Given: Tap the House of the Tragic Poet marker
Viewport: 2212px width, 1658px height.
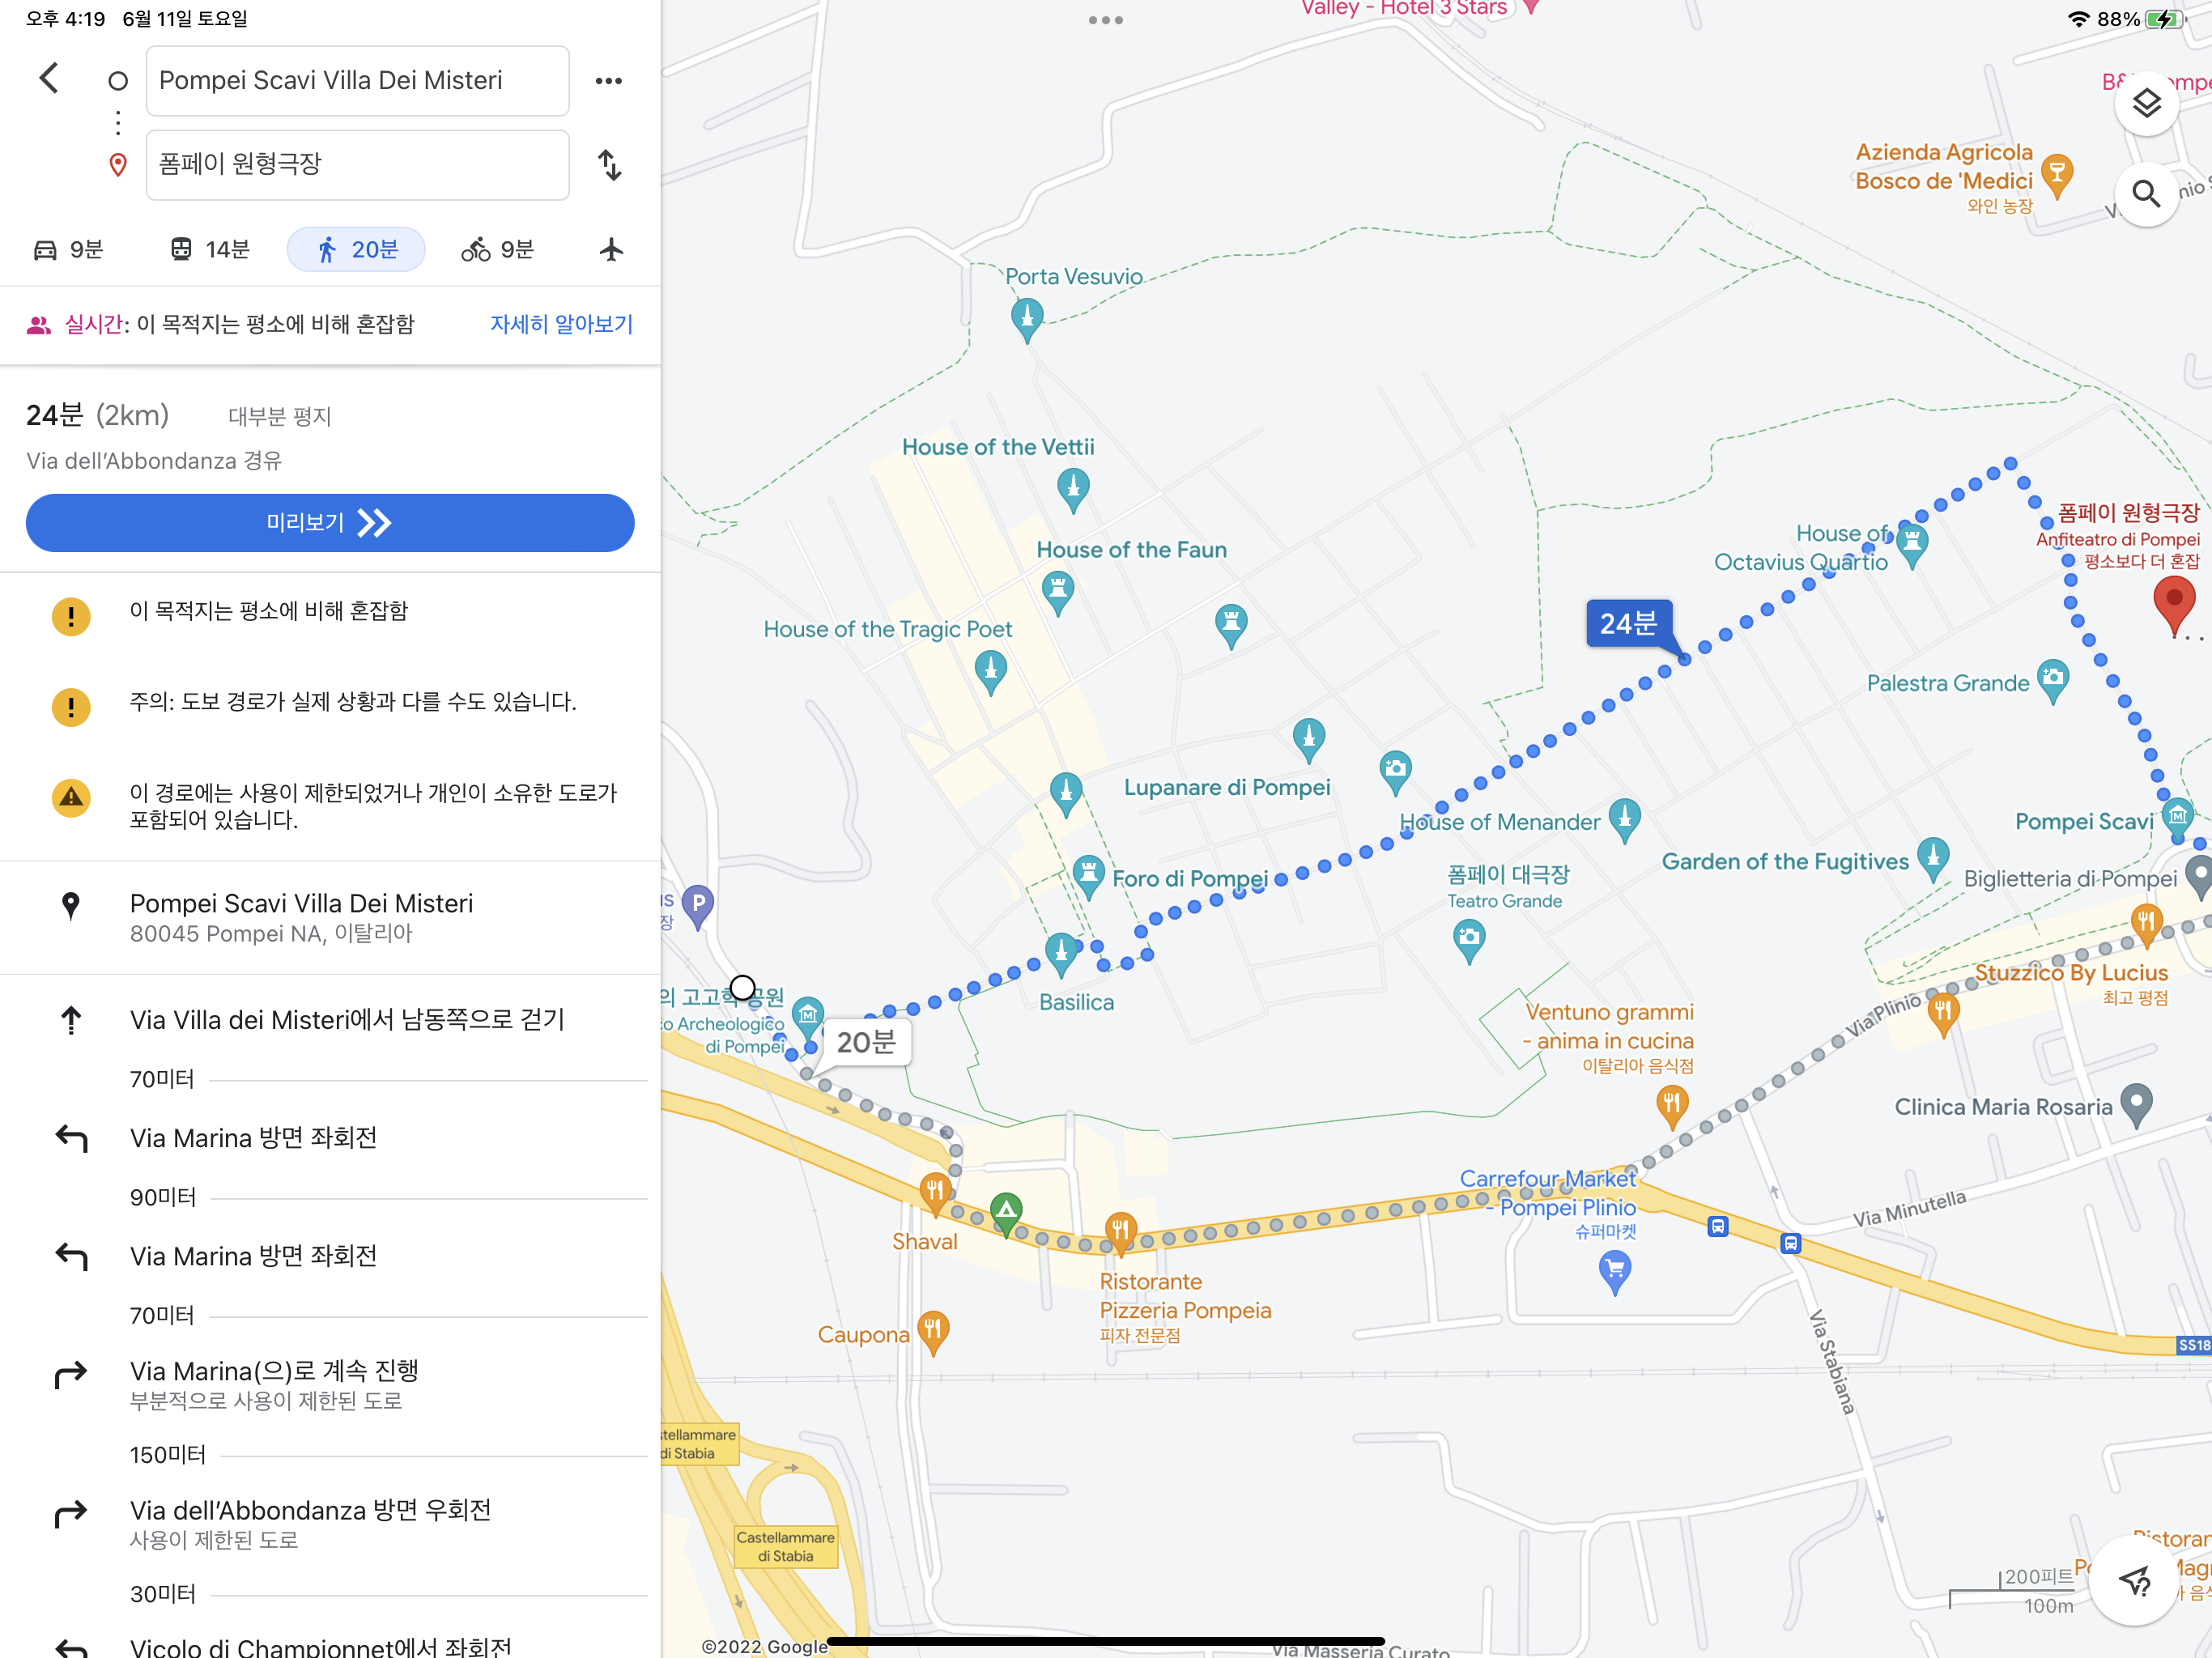Looking at the screenshot, I should [990, 672].
